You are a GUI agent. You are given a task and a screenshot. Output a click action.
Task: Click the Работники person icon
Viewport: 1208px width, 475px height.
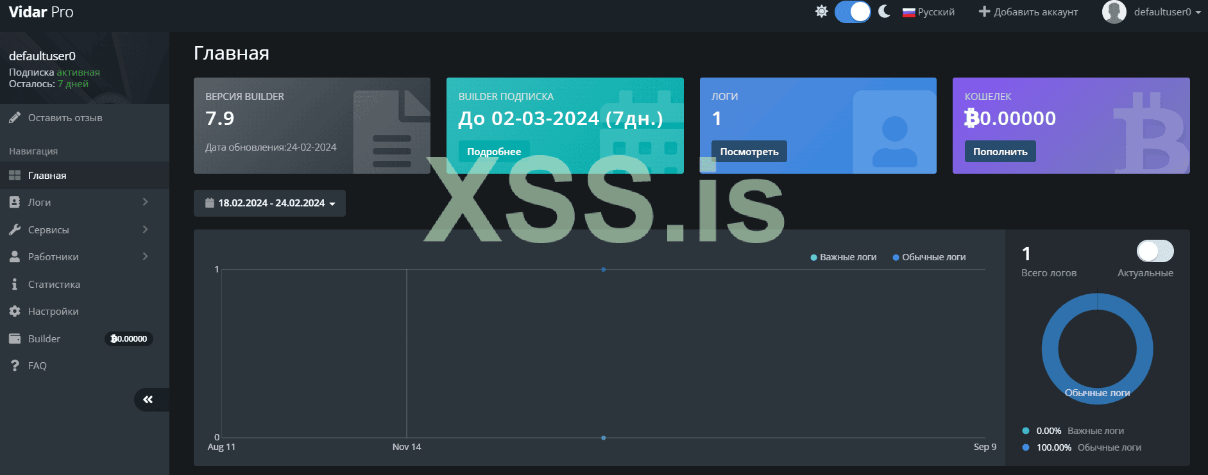coord(15,256)
